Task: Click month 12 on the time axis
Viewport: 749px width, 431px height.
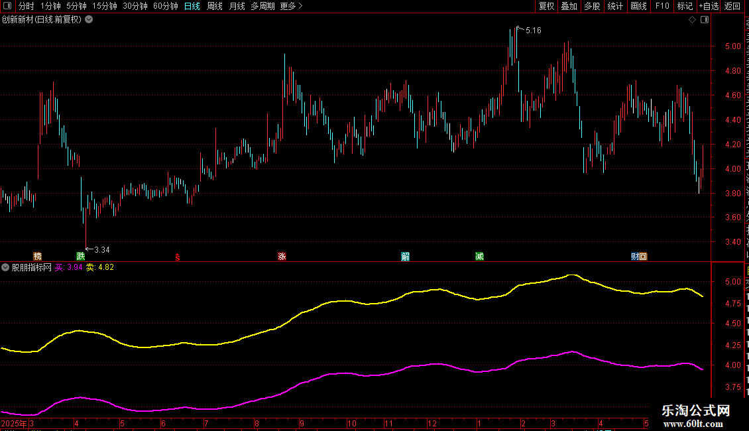Action: point(432,423)
